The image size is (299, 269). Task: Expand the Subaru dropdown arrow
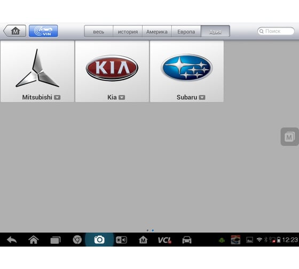(202, 98)
